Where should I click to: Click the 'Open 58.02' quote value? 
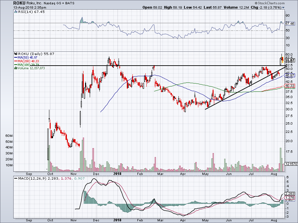[x=152, y=7]
